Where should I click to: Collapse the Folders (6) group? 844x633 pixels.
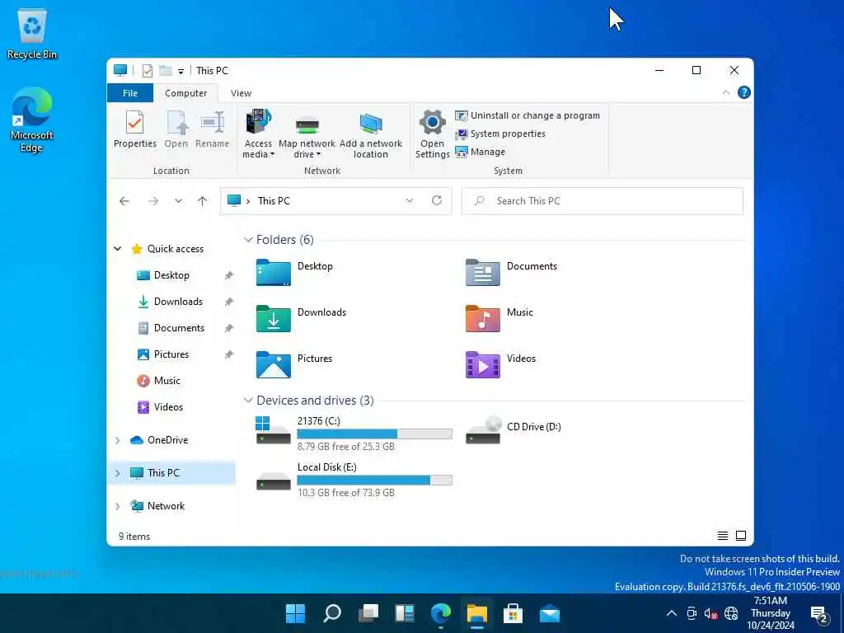pos(248,240)
